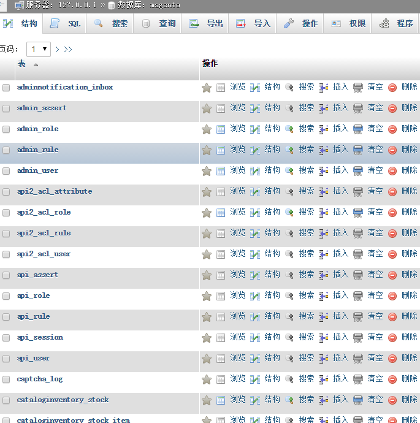This screenshot has height=423, width=420.
Task: Open the api2_acl_role table link
Action: tap(44, 212)
